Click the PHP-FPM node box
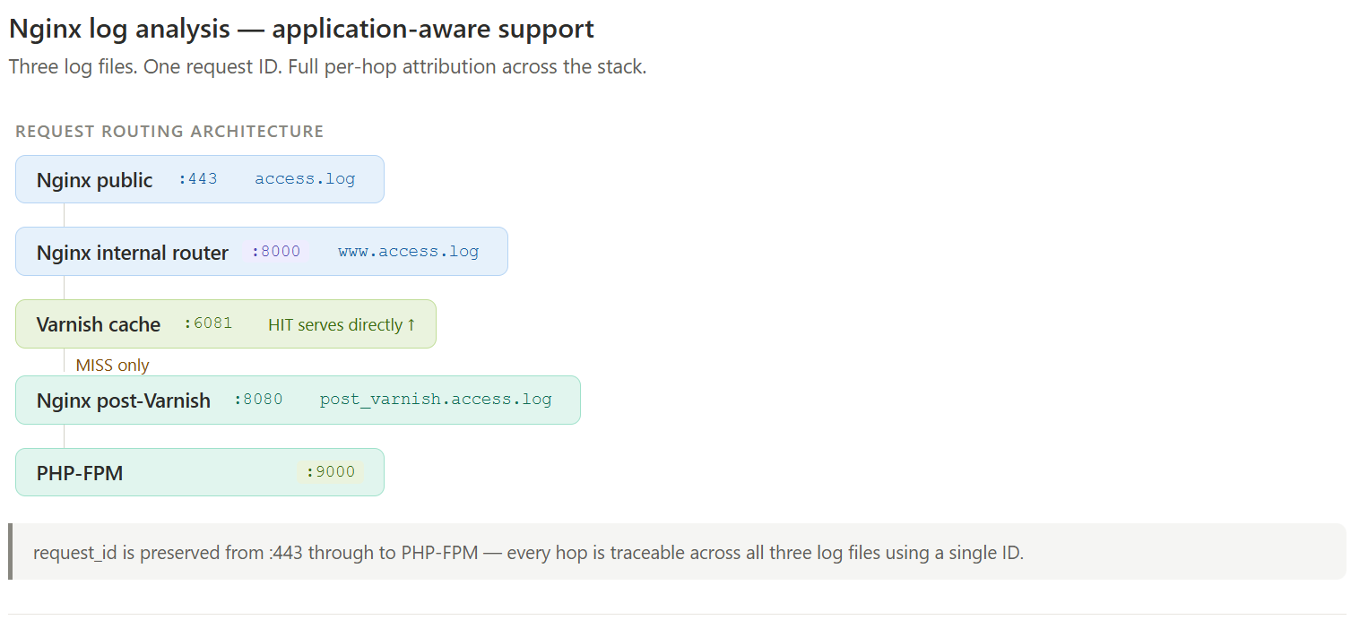This screenshot has height=620, width=1351. (200, 472)
